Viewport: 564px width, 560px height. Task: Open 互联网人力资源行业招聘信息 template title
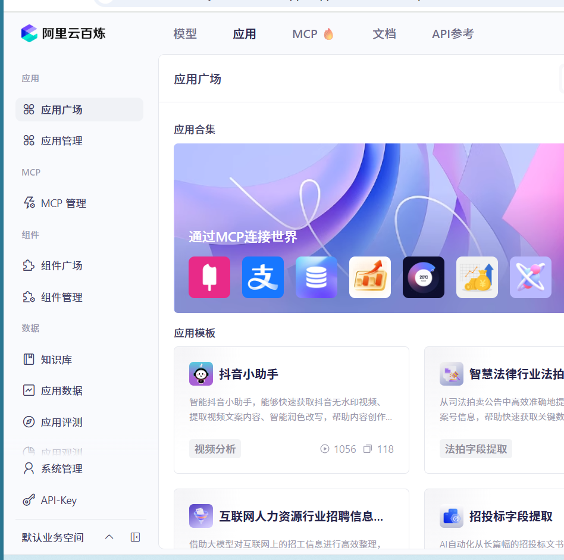coord(301,516)
